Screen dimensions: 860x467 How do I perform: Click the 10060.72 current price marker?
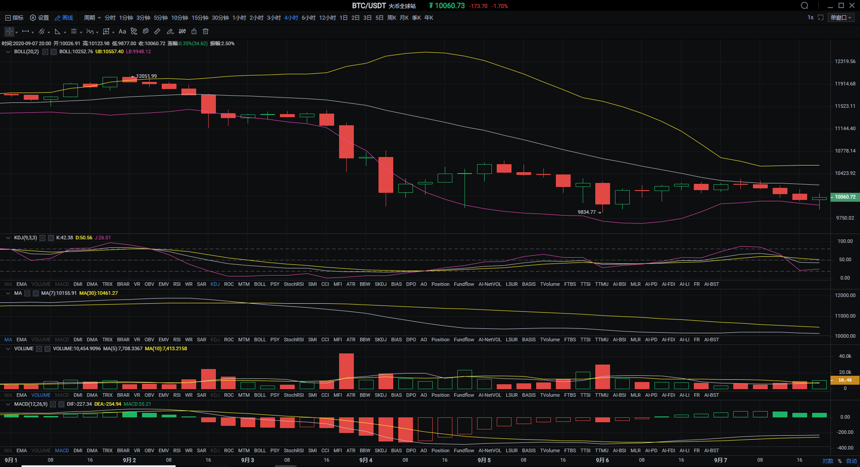[x=845, y=197]
